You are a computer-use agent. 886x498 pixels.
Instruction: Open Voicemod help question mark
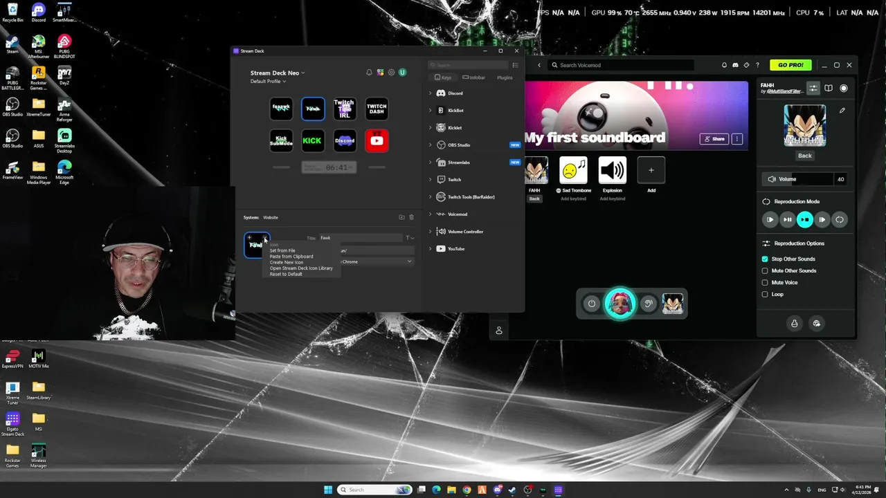(757, 65)
